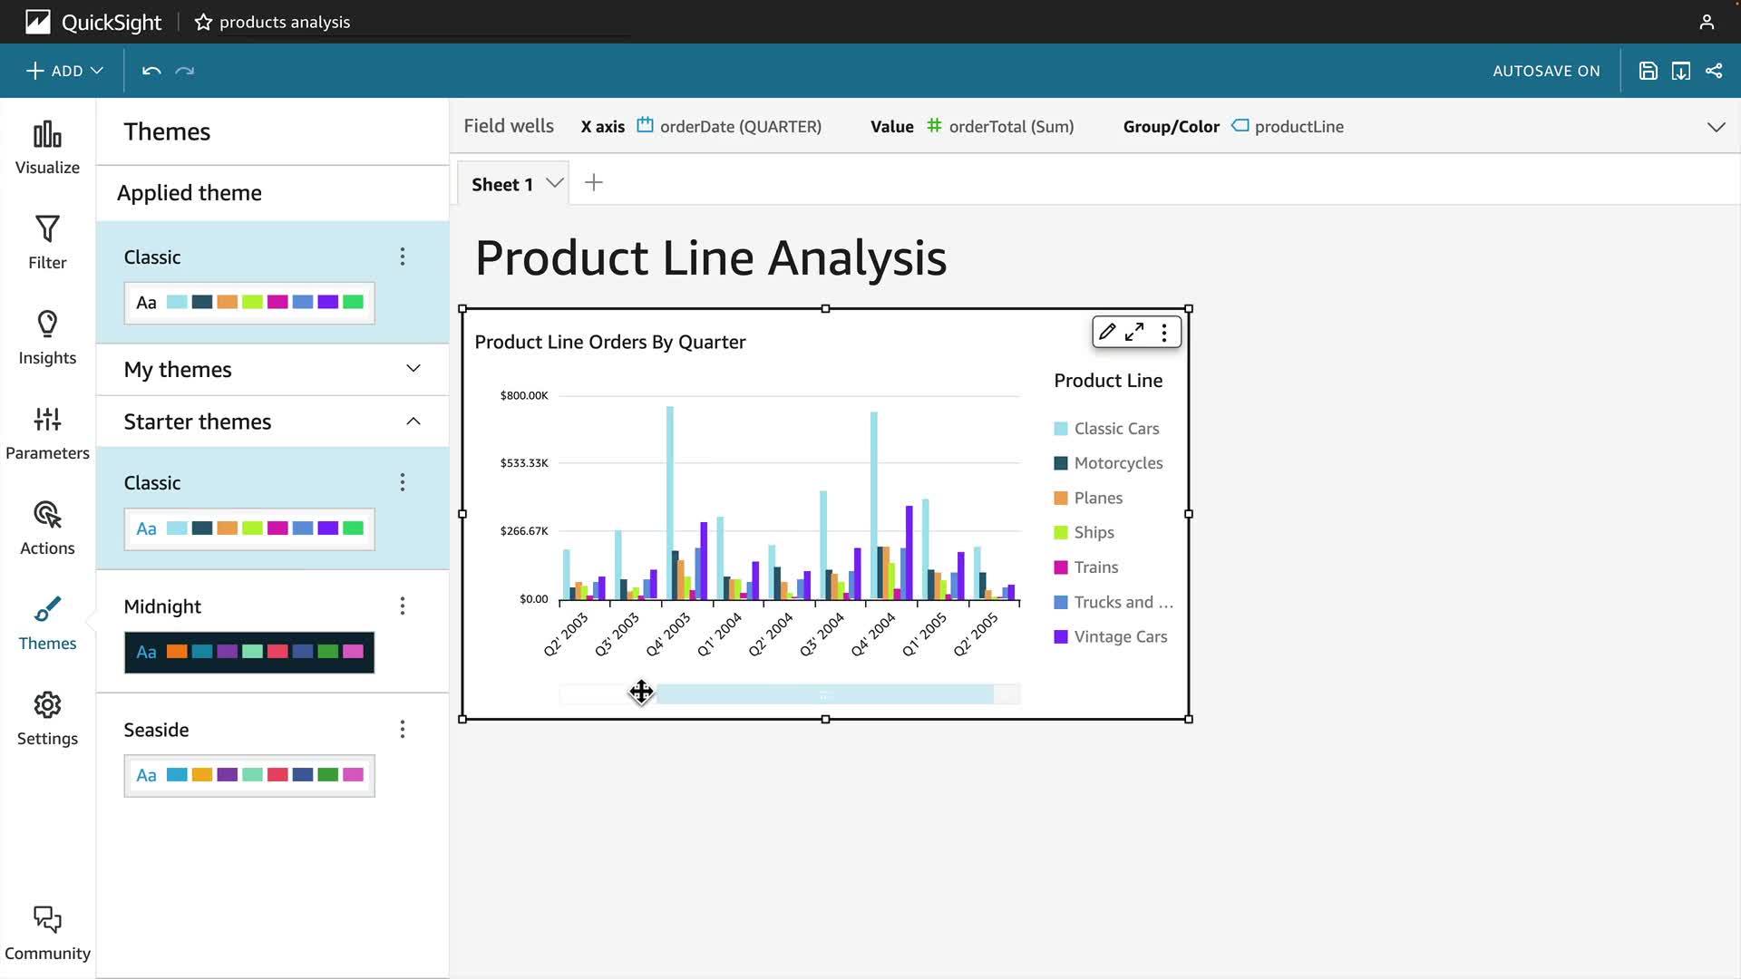Open the ADD dropdown menu
Image resolution: width=1741 pixels, height=979 pixels.
65,71
